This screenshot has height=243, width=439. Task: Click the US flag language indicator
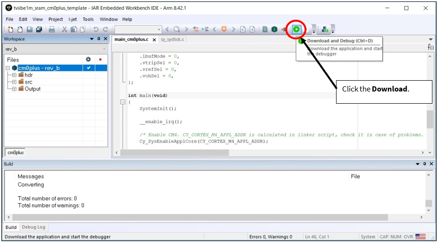pos(420,236)
